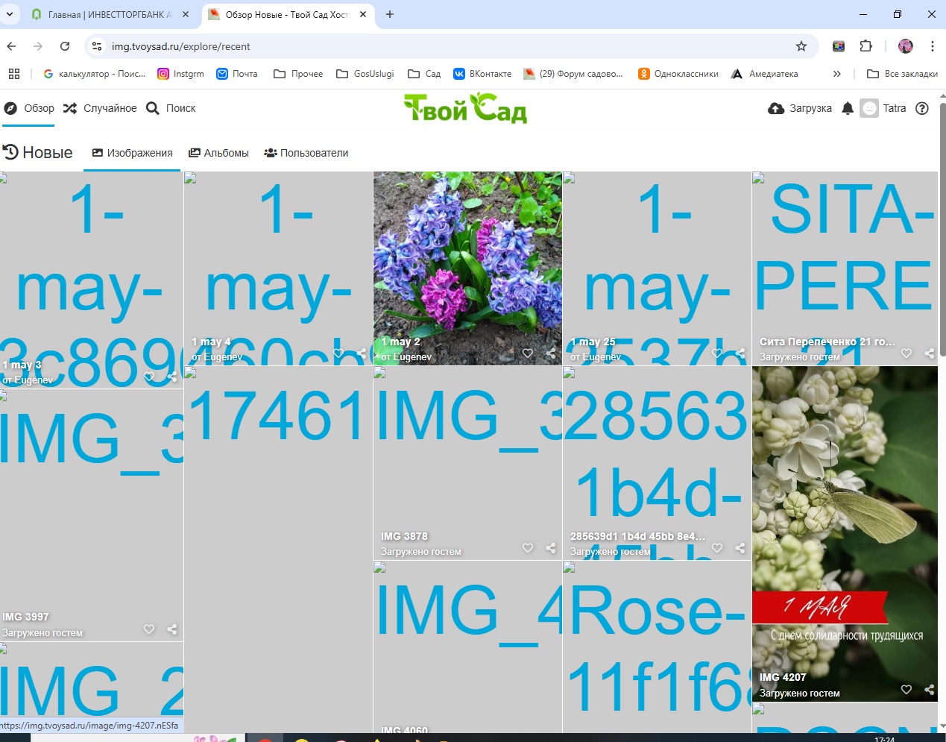Open the Tatra user account menu
The height and width of the screenshot is (742, 946).
tap(883, 108)
